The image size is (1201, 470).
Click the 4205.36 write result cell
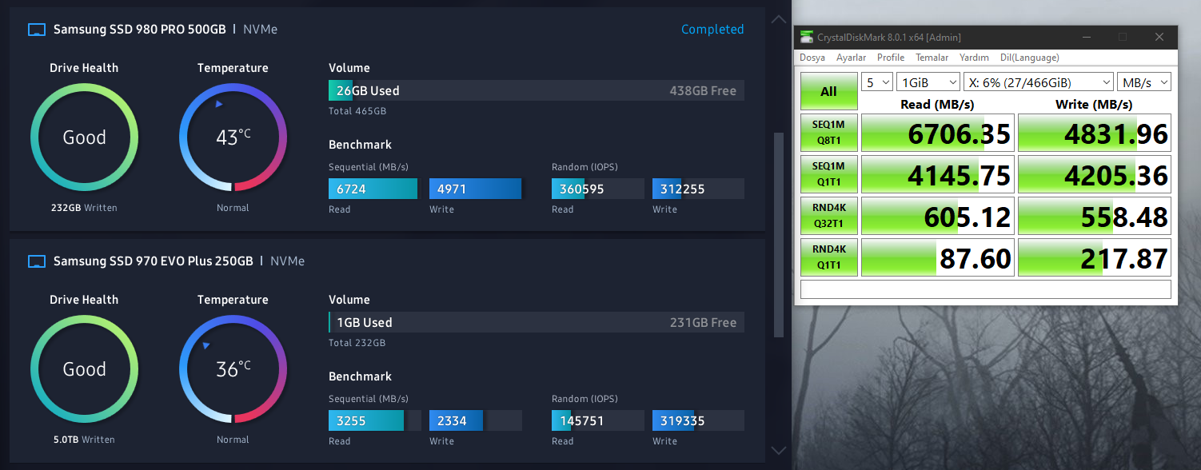click(x=1095, y=174)
